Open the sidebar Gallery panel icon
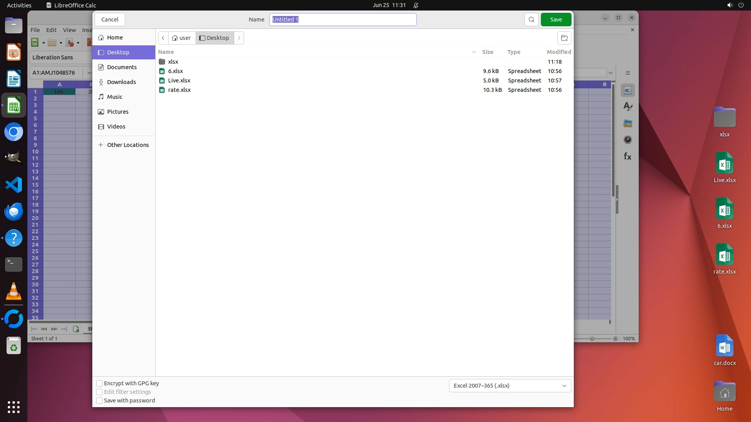Screen dimensions: 751x422 628,123
